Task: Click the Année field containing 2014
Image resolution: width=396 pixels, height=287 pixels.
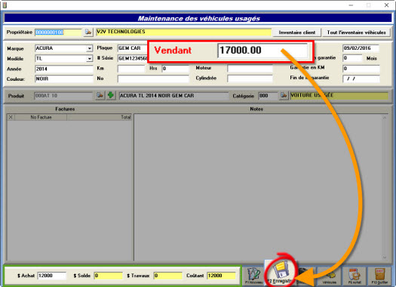Action: pos(64,69)
